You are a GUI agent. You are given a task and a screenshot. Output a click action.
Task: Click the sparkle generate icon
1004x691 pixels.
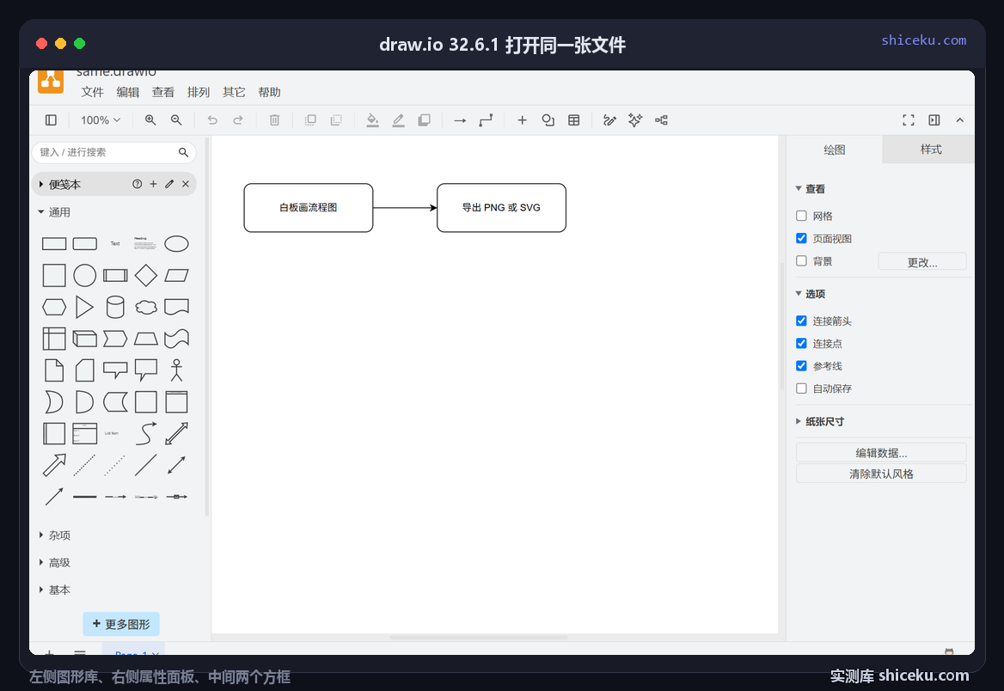click(635, 120)
